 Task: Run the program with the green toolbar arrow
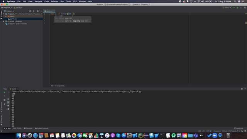[x=234, y=8]
